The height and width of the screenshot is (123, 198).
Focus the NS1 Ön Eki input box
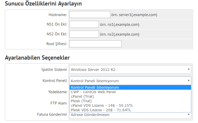pyautogui.click(x=84, y=25)
